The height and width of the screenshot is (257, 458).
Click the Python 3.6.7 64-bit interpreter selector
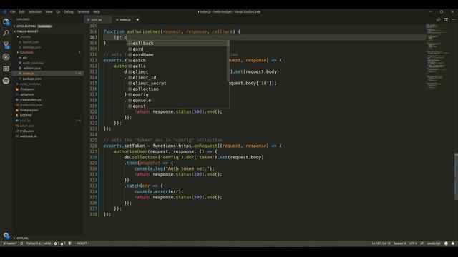coord(38,243)
